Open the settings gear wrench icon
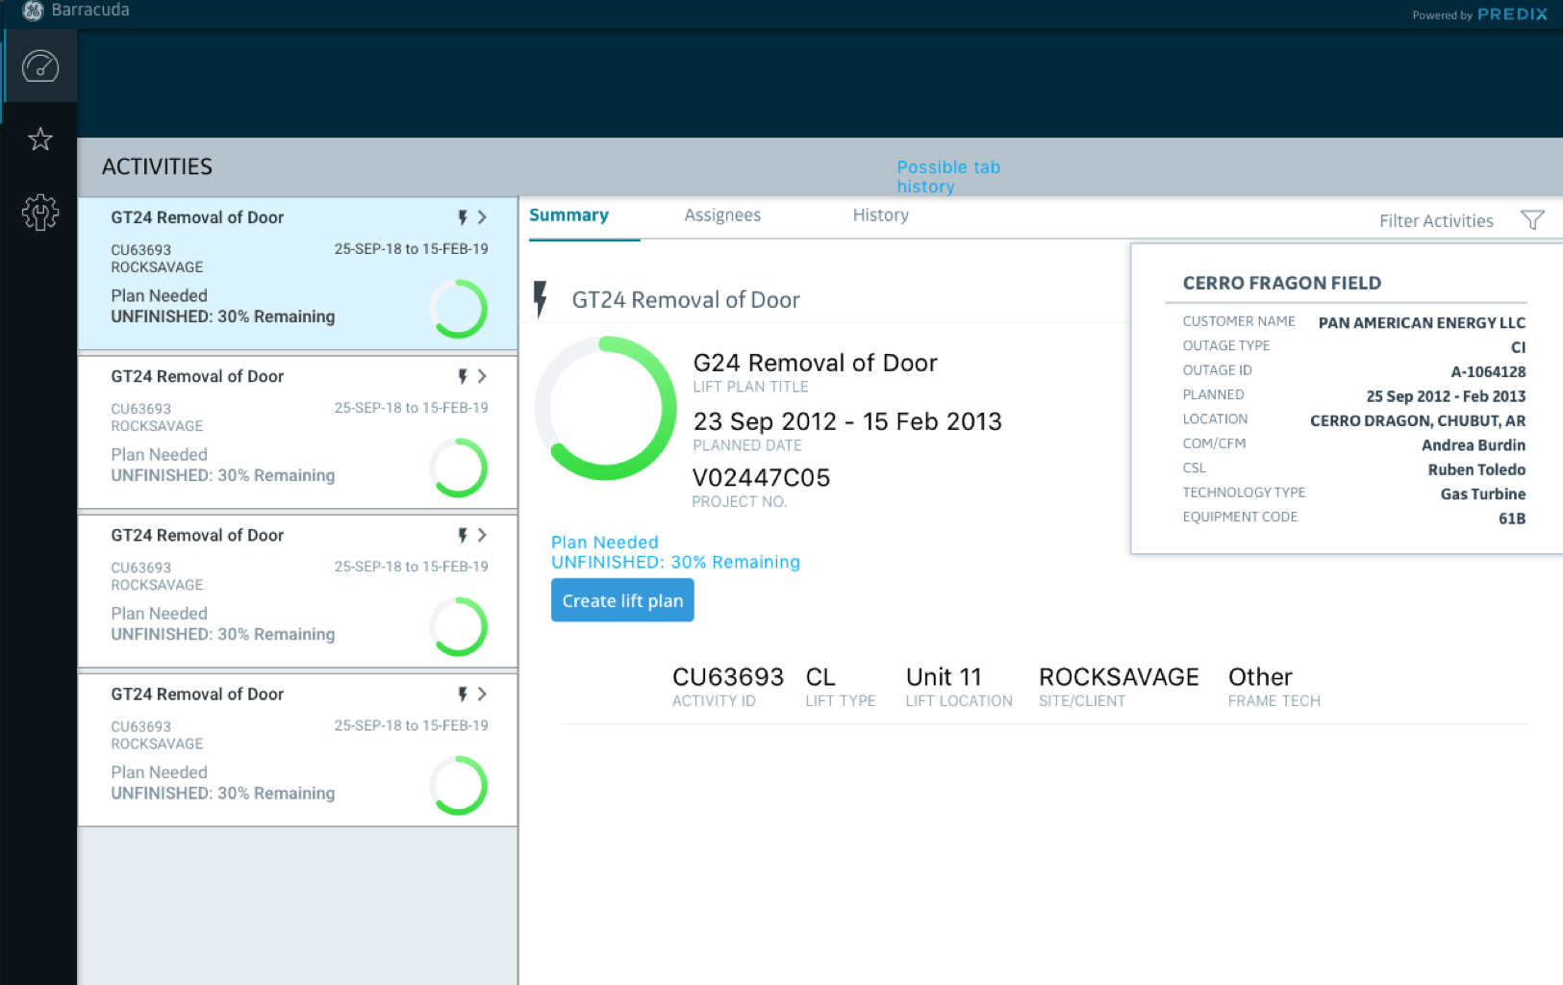1563x985 pixels. coord(40,212)
